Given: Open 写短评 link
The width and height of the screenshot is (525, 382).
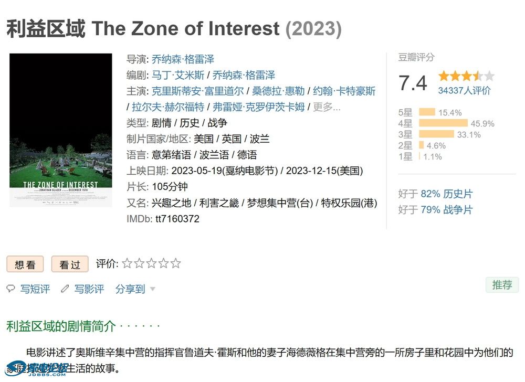Looking at the screenshot, I should (35, 289).
